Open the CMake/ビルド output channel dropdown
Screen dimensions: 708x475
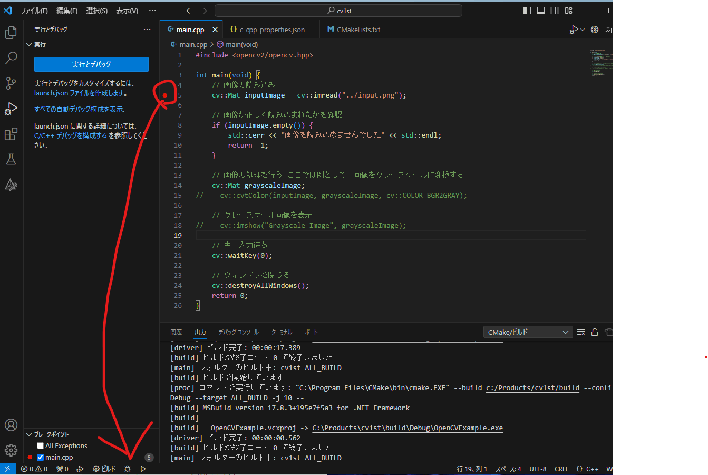[528, 332]
